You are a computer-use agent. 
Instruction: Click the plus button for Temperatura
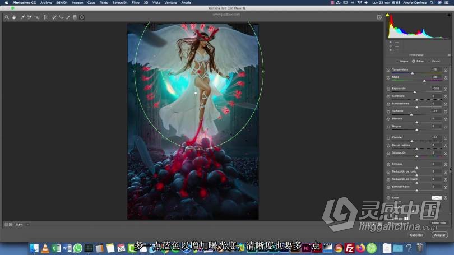click(x=446, y=70)
